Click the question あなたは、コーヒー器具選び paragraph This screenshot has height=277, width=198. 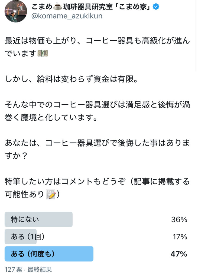[x=97, y=149]
